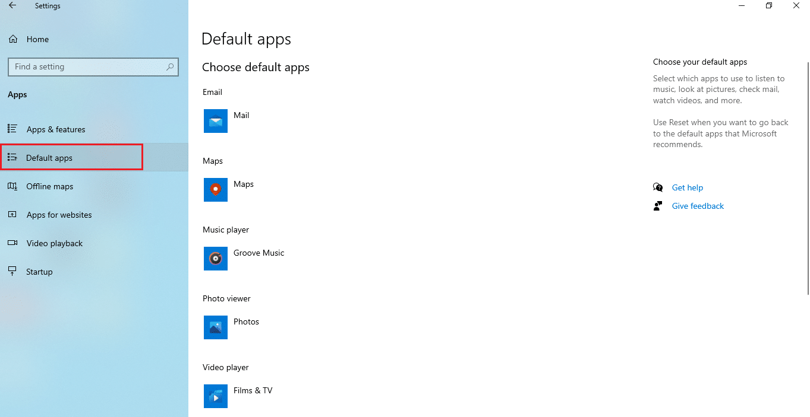Open the Give feedback link
The width and height of the screenshot is (810, 417).
[x=698, y=206]
